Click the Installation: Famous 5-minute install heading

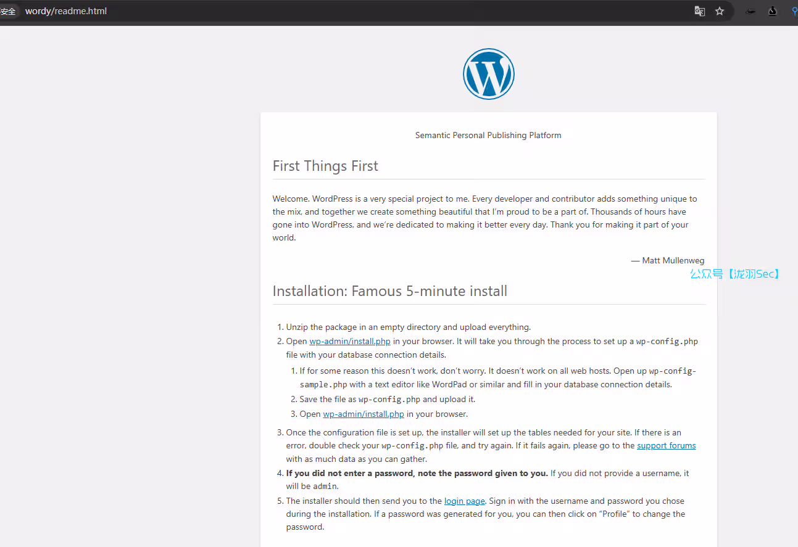(x=389, y=291)
